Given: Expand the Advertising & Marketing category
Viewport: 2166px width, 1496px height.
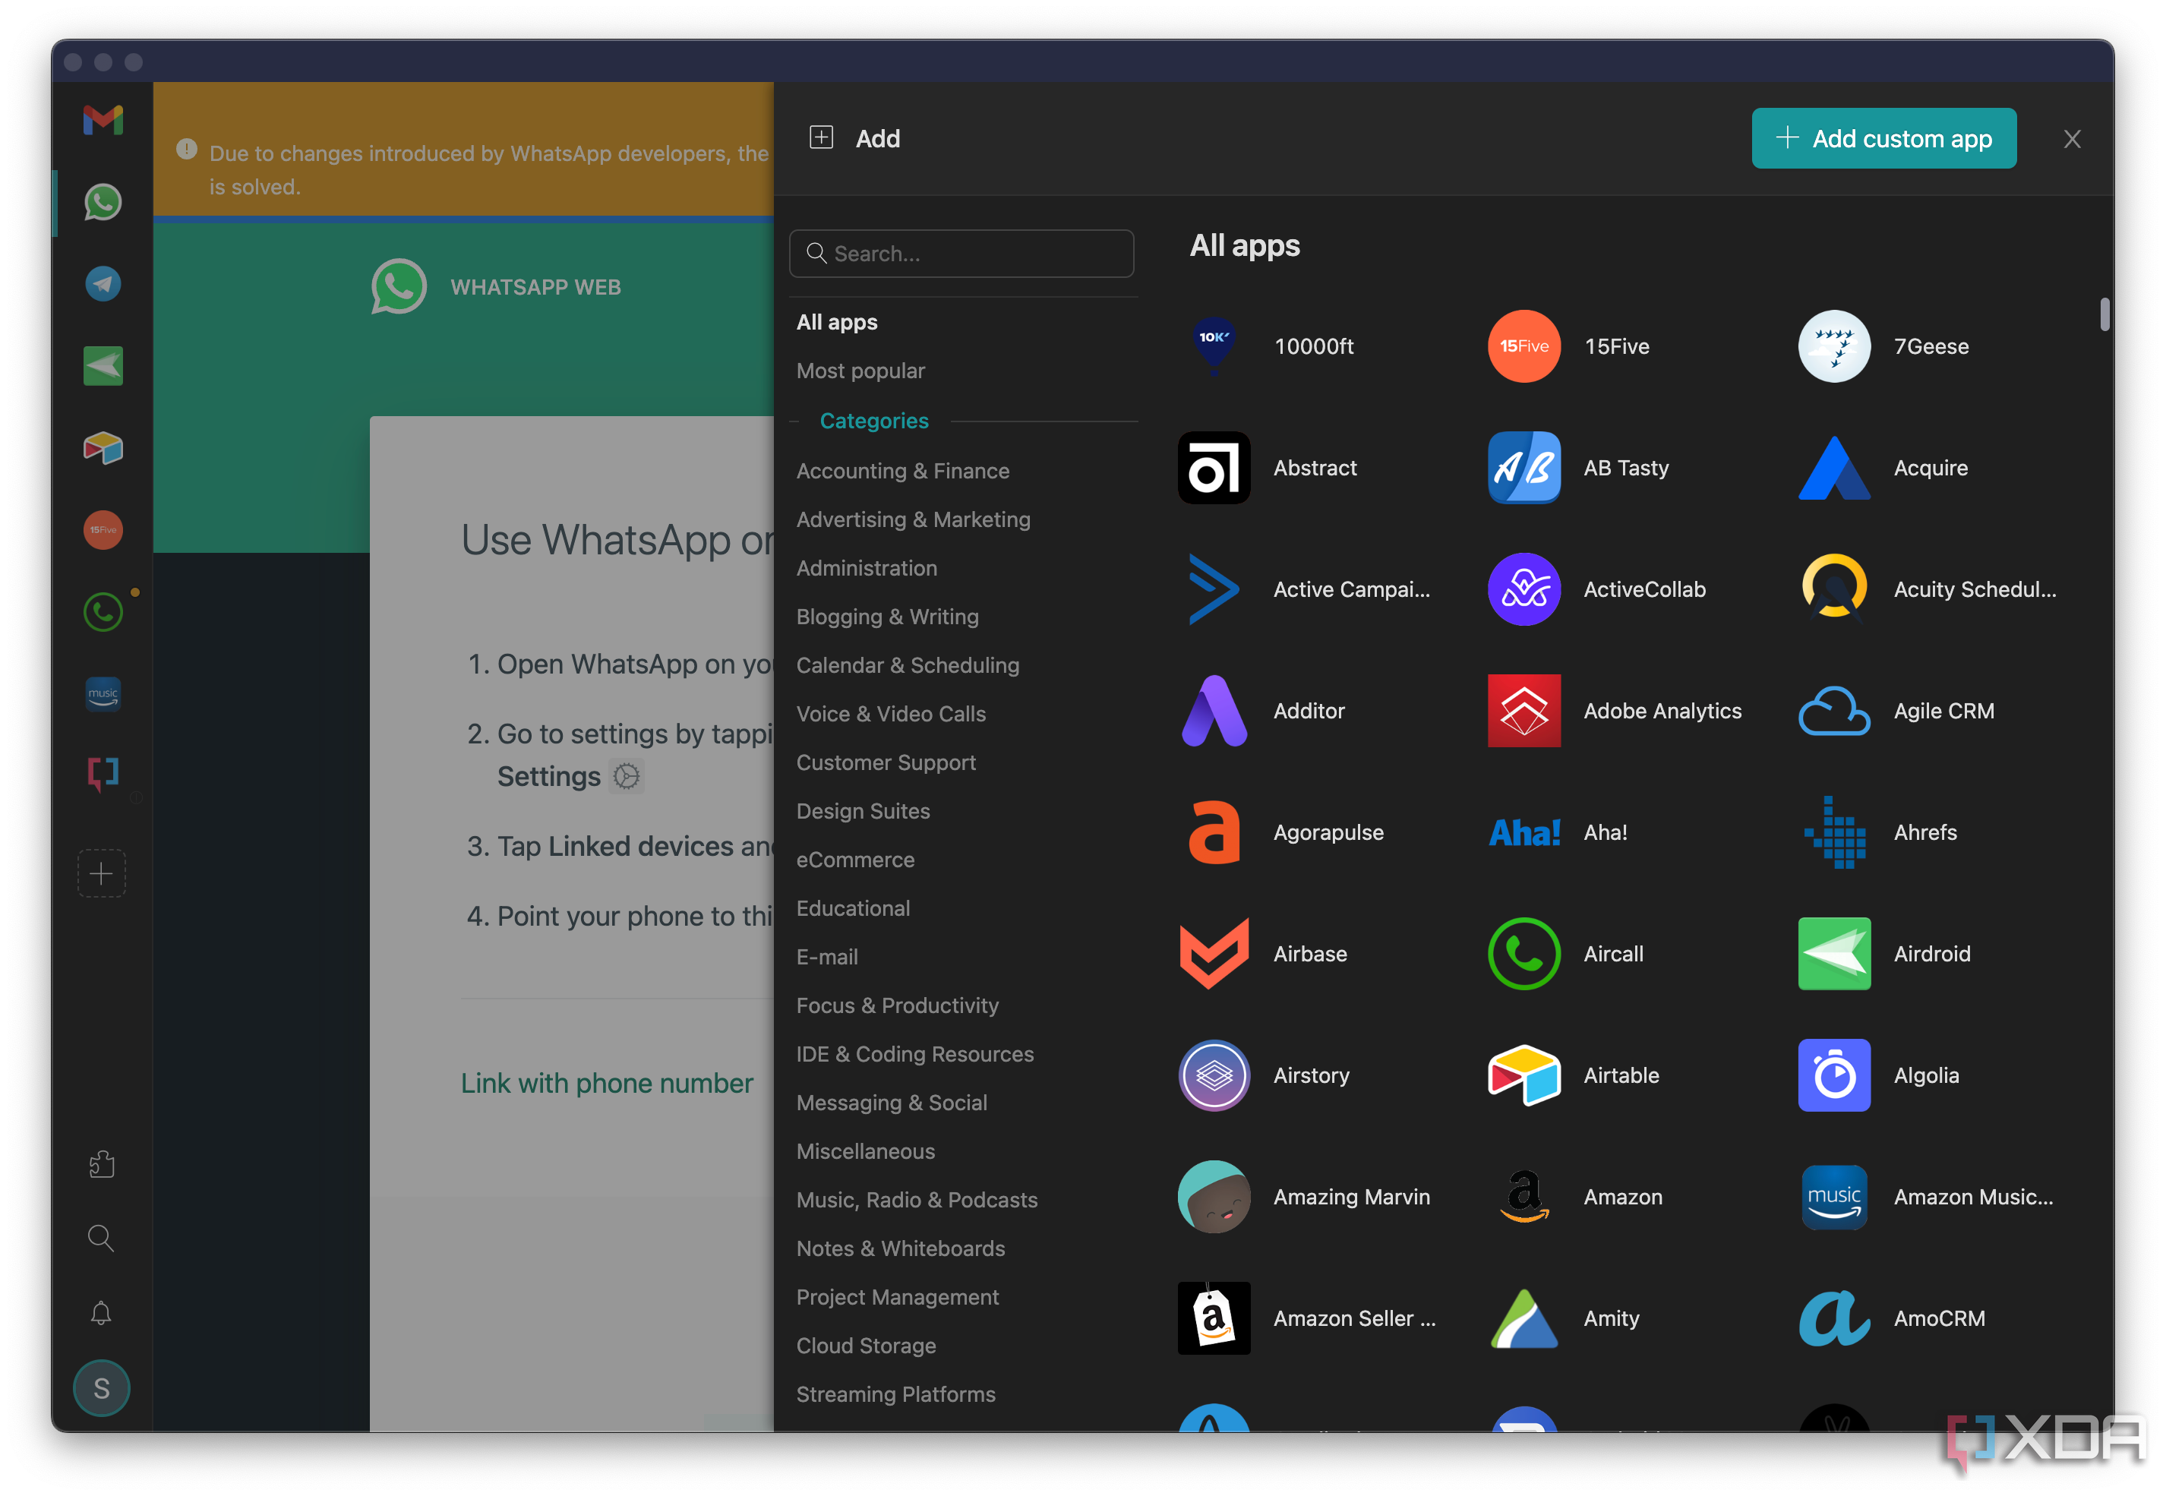Looking at the screenshot, I should pyautogui.click(x=914, y=519).
